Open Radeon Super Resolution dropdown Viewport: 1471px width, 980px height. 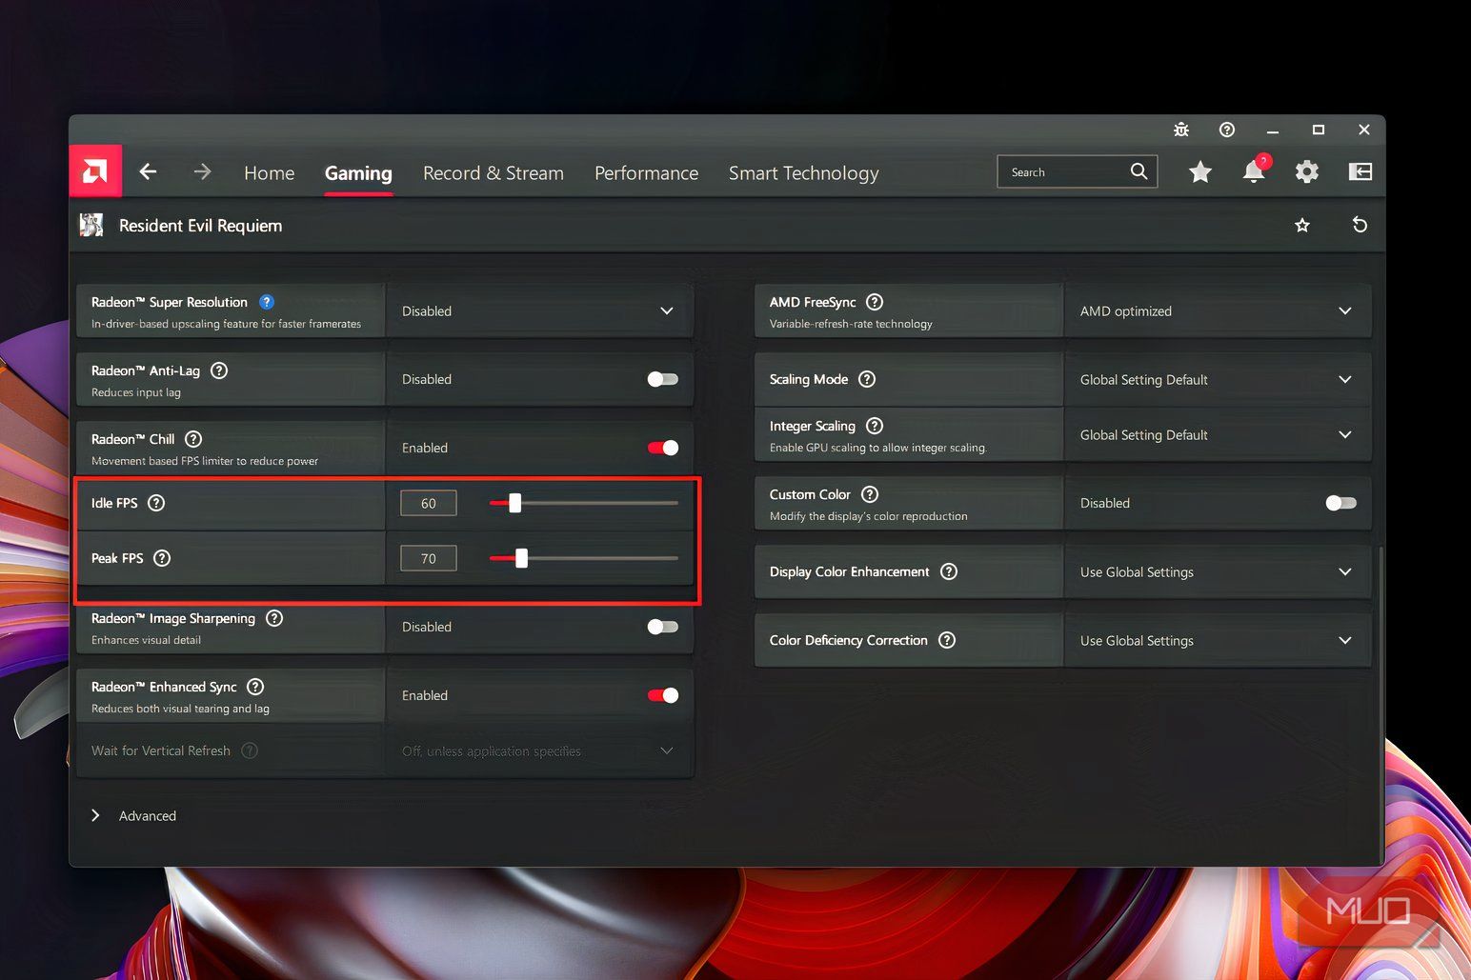tap(539, 311)
